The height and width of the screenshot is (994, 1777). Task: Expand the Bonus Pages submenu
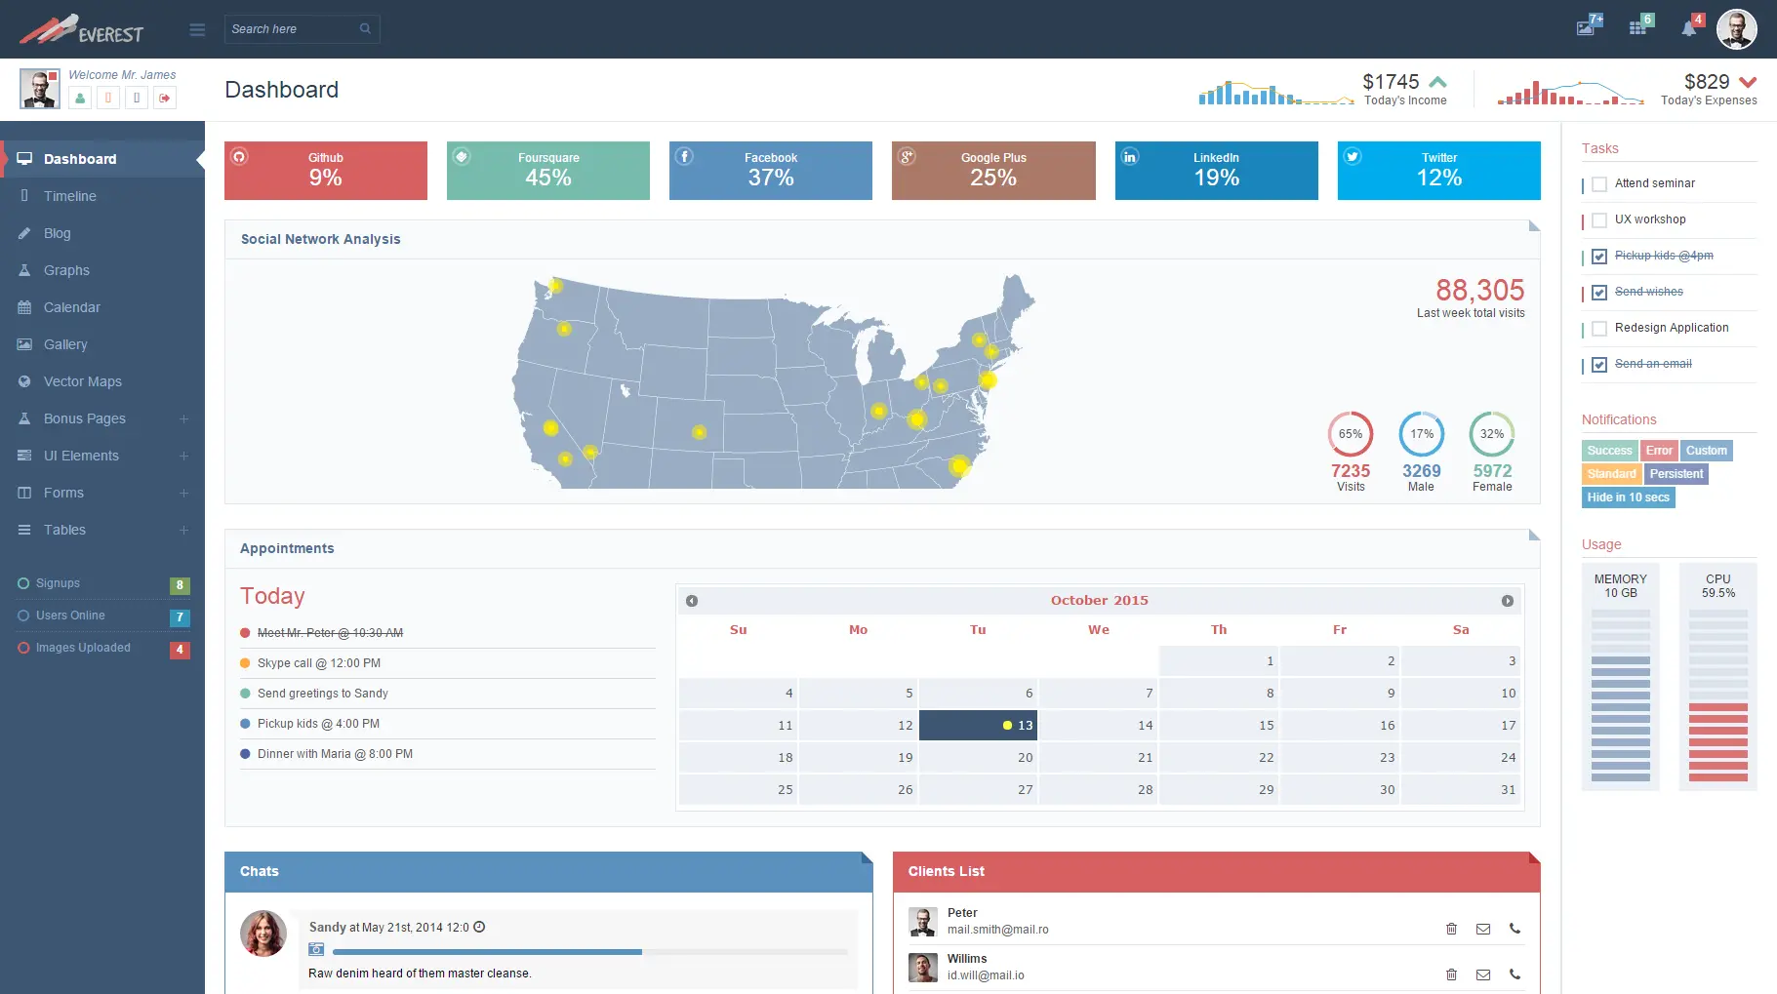183,418
